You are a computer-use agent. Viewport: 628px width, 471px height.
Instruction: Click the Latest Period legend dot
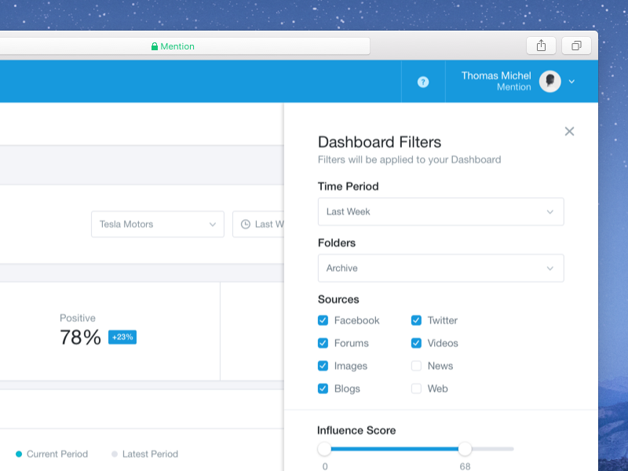click(x=114, y=454)
